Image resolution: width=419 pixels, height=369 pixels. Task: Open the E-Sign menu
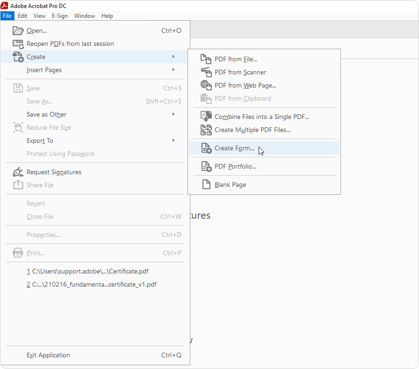coord(59,16)
